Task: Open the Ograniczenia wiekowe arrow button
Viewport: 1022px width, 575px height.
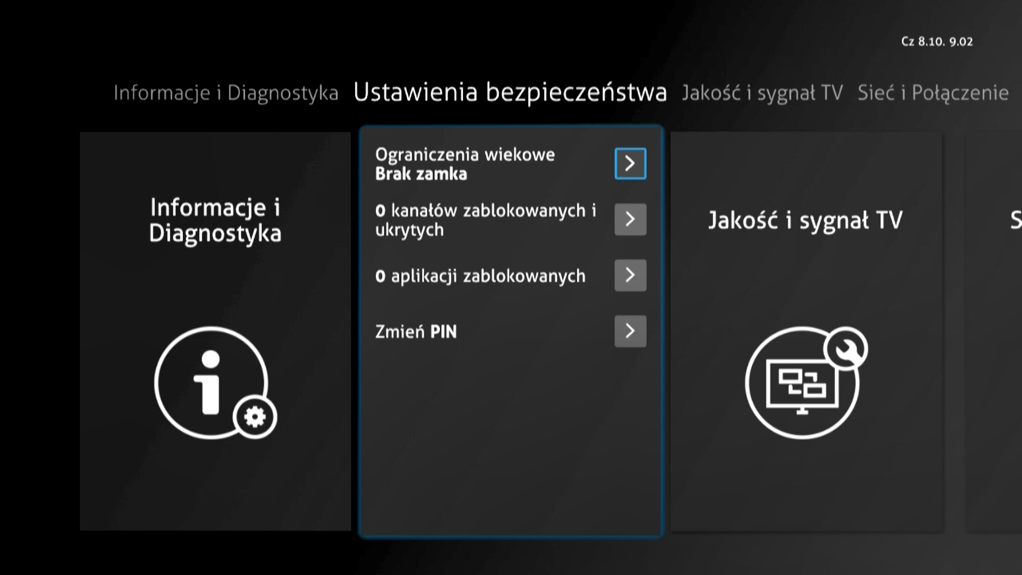Action: [x=630, y=163]
